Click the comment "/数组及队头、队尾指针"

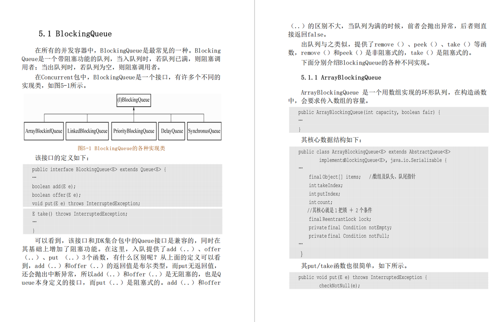392,177
